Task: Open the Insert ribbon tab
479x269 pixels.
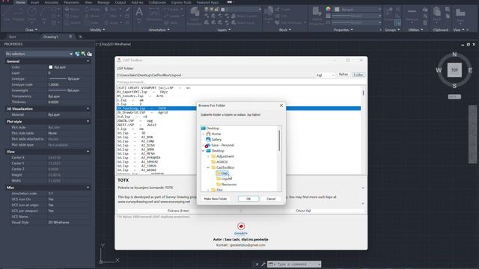Action: coord(34,2)
